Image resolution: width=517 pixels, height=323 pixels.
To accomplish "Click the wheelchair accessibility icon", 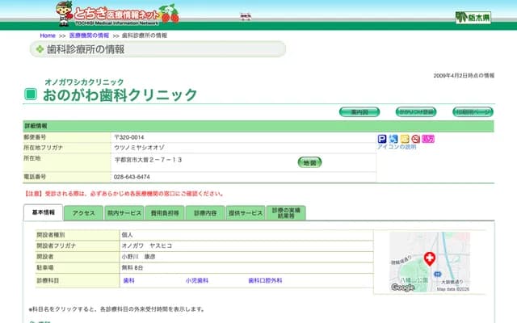I will tap(393, 139).
